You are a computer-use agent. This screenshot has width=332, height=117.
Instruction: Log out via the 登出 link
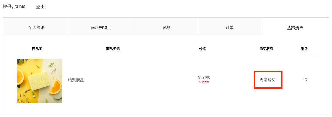click(40, 7)
